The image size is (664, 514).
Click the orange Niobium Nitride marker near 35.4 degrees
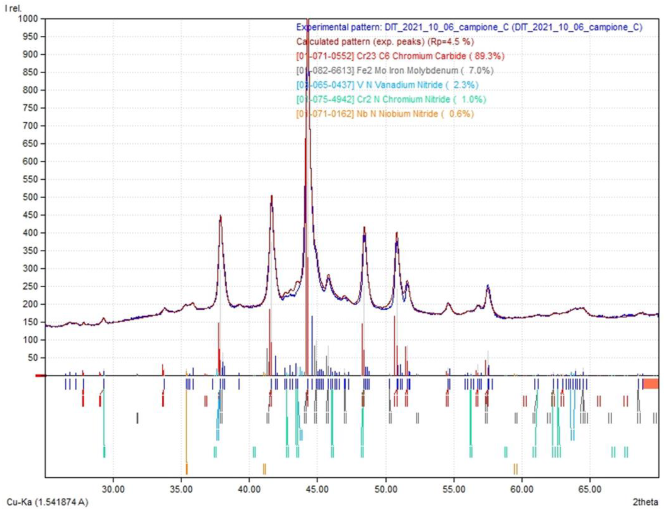coord(187,468)
